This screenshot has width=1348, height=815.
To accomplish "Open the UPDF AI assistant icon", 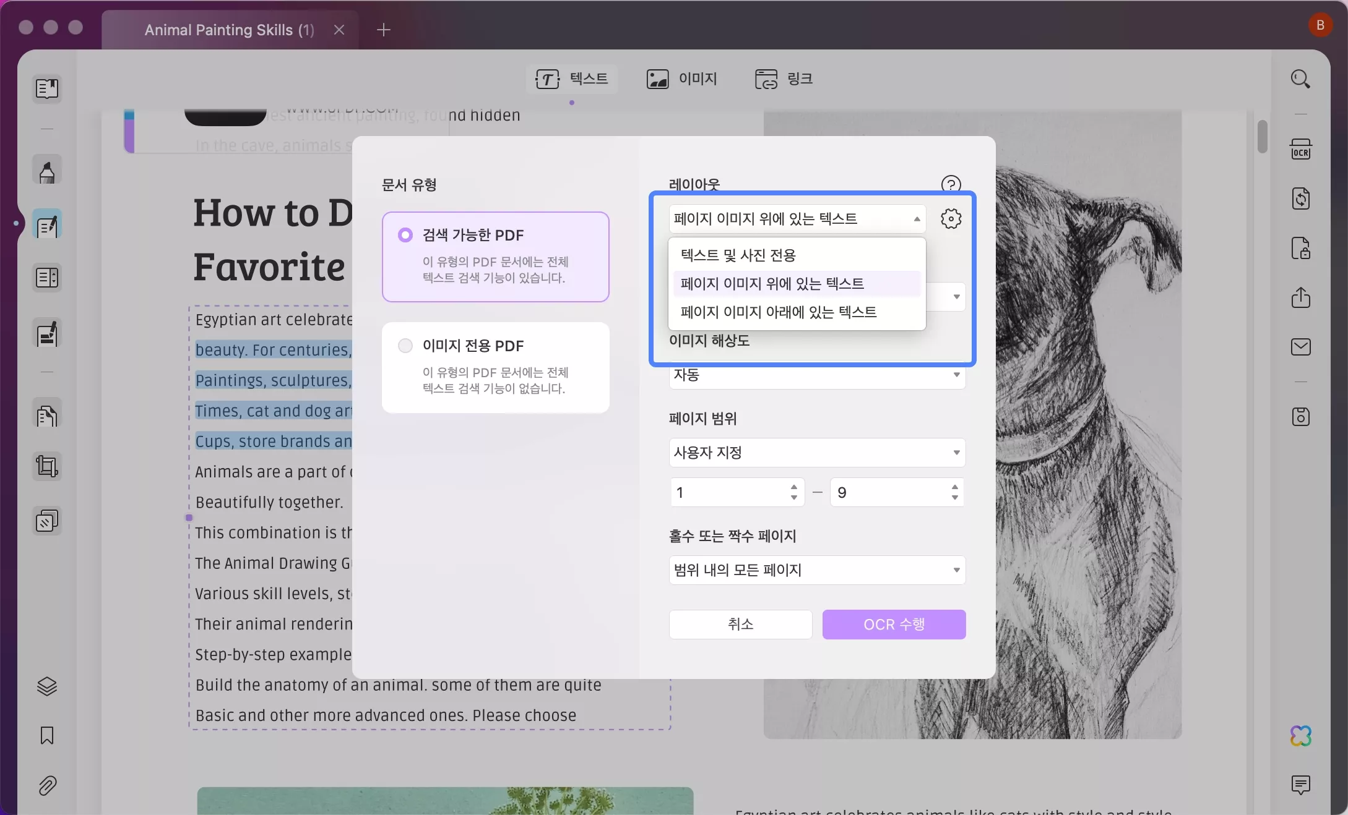I will [x=1300, y=736].
